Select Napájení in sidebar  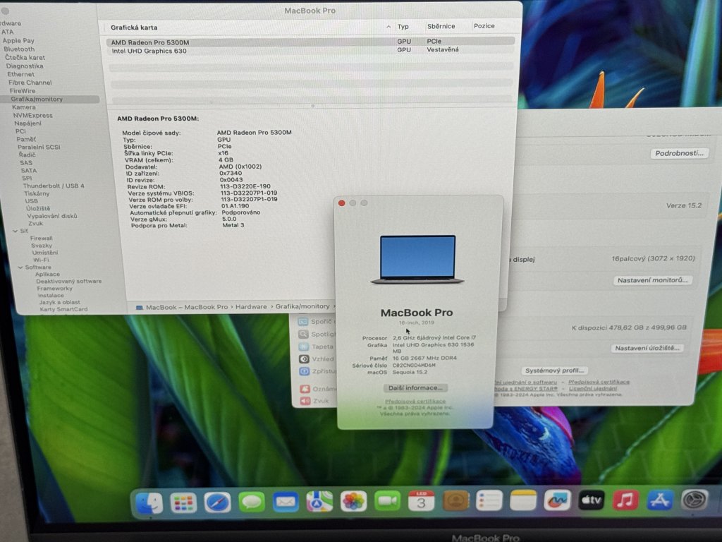point(27,123)
